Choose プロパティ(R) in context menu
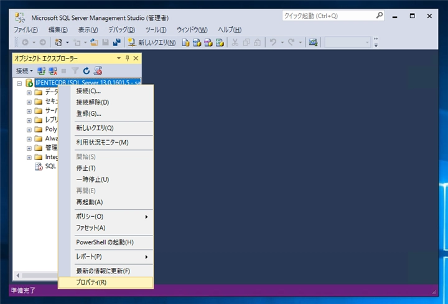Viewport: 448px width, 304px height. pos(106,282)
